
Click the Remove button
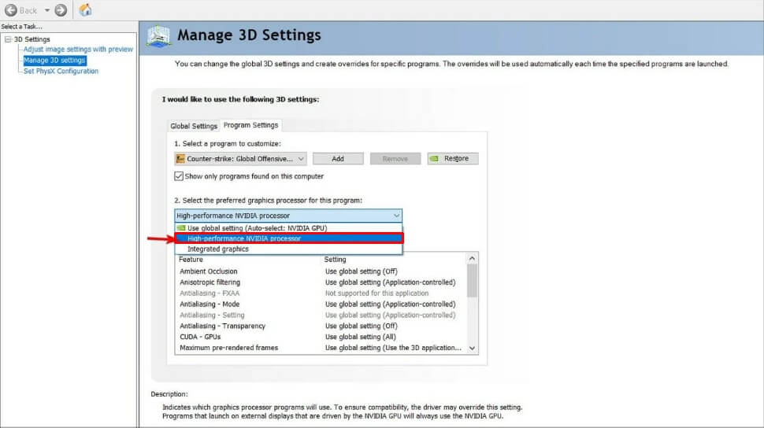click(x=395, y=159)
